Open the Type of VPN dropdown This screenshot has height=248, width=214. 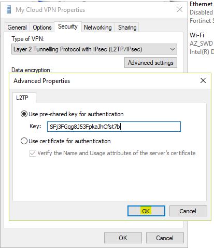click(94, 49)
